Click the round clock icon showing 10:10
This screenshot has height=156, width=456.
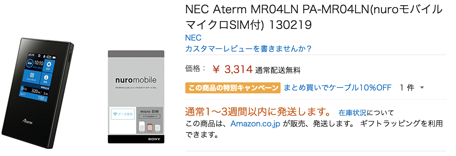coord(30,63)
